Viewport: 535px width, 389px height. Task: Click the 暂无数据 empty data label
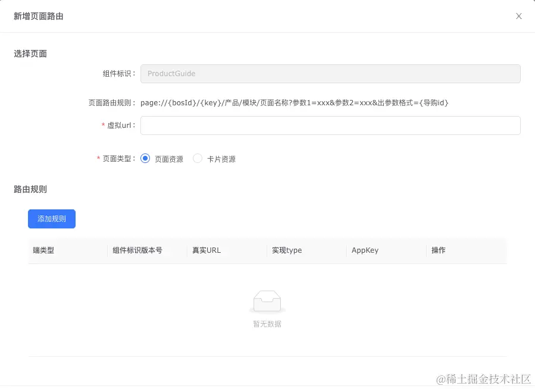pos(267,324)
